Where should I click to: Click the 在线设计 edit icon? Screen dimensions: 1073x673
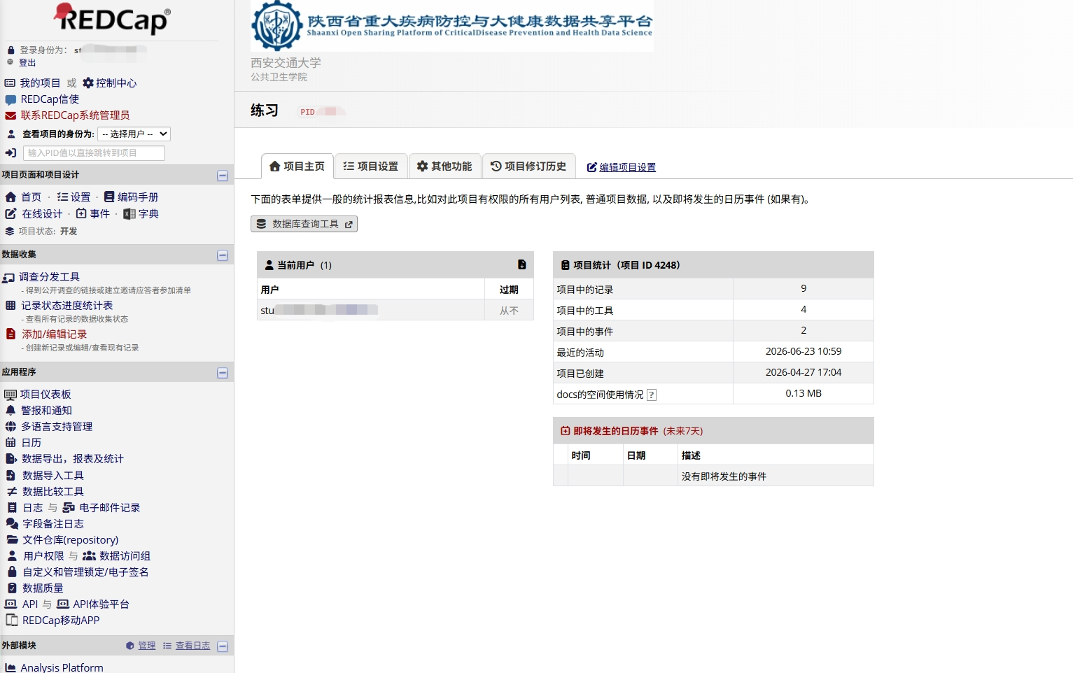click(x=10, y=213)
